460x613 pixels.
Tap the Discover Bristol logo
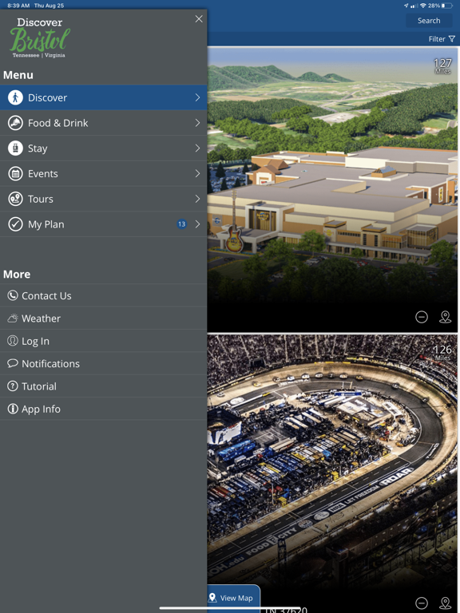pyautogui.click(x=39, y=38)
